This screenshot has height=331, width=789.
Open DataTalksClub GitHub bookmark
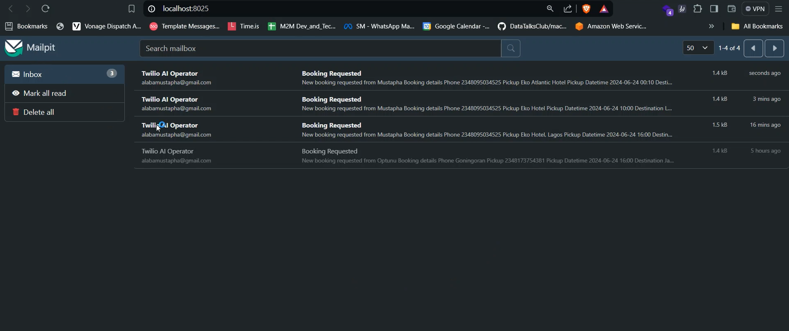click(532, 27)
